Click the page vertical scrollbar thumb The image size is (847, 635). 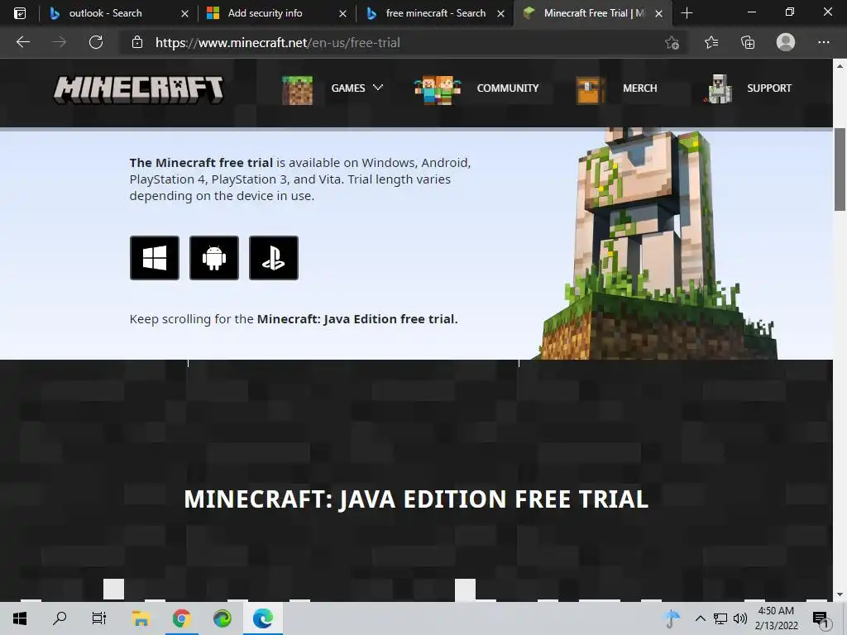(x=840, y=169)
